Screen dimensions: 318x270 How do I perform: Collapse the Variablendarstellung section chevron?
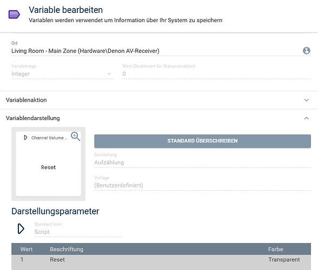(x=306, y=118)
